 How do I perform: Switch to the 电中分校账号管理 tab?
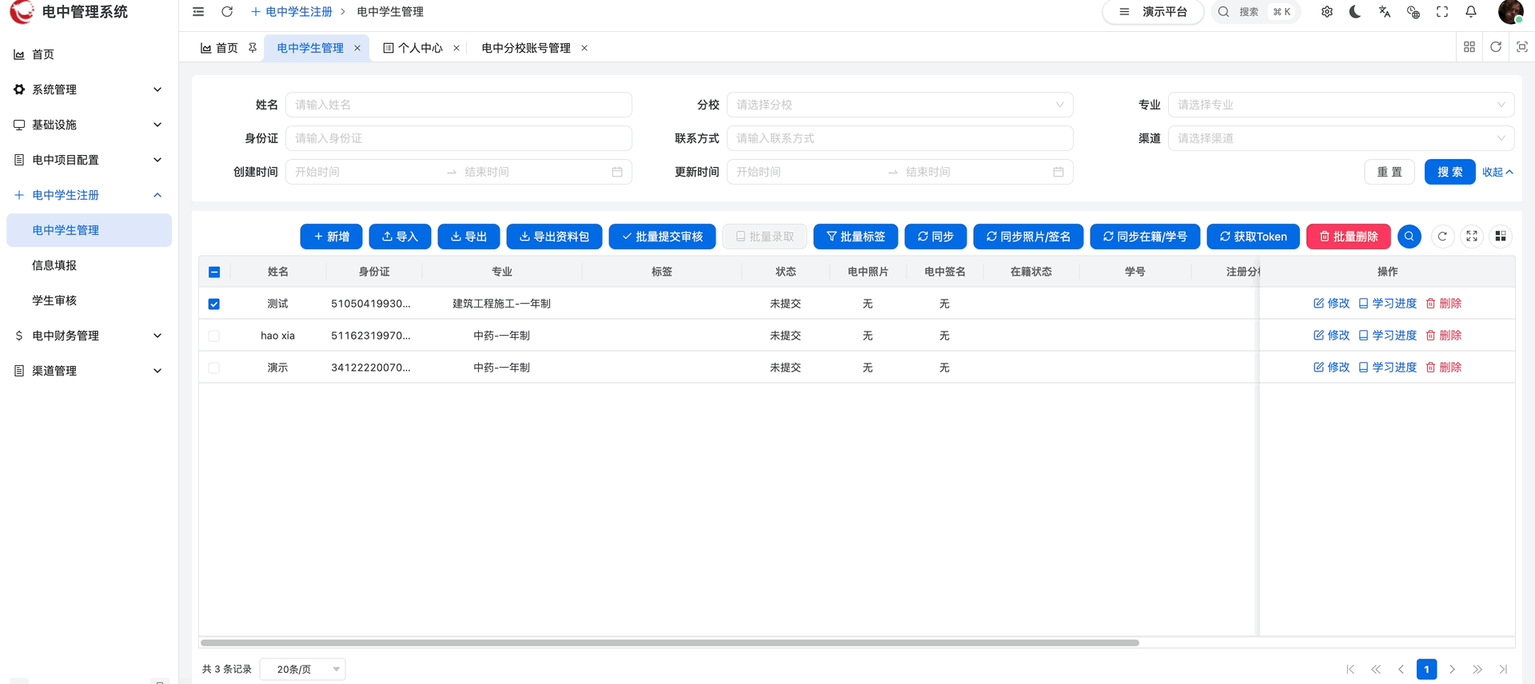pos(526,48)
